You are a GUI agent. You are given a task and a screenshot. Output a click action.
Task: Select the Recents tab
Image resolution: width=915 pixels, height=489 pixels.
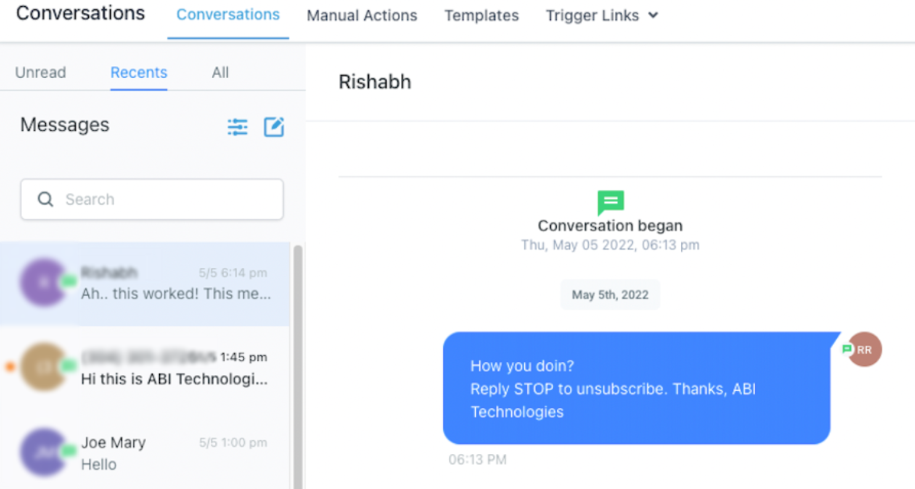[139, 72]
